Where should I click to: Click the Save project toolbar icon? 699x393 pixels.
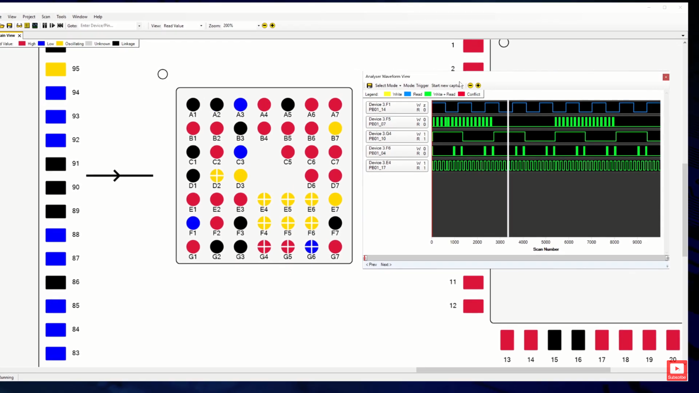9,26
